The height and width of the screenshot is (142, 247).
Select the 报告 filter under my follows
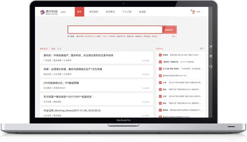(53, 49)
